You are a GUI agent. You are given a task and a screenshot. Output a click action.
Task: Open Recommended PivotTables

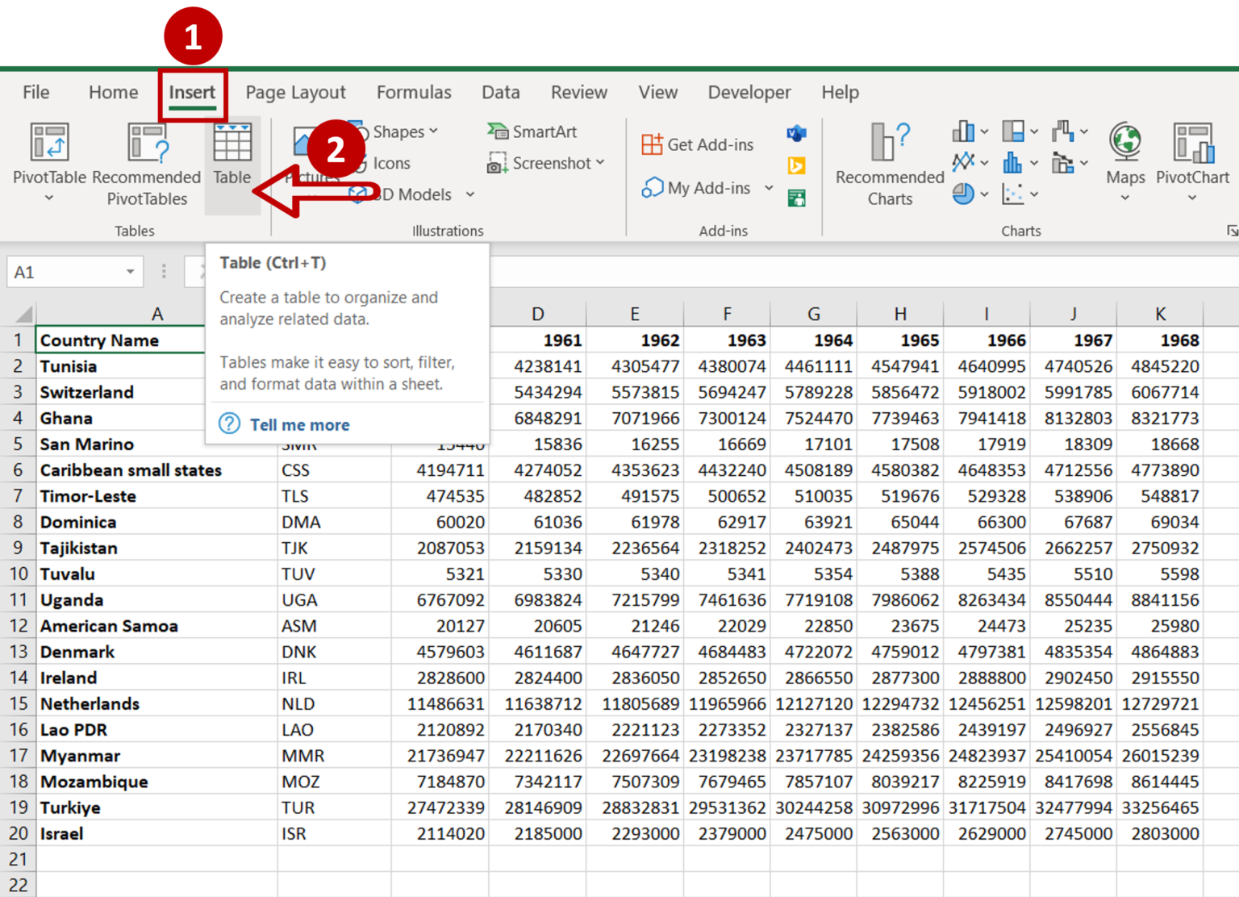(x=147, y=165)
